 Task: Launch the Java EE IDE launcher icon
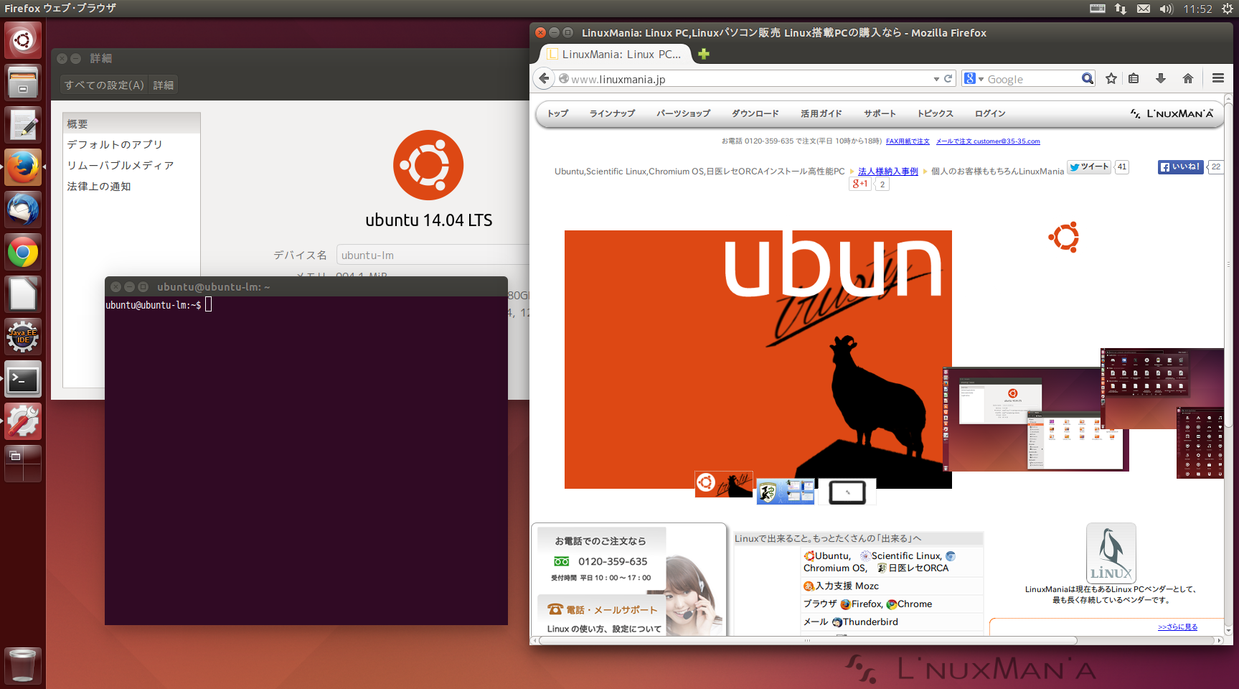pyautogui.click(x=23, y=337)
